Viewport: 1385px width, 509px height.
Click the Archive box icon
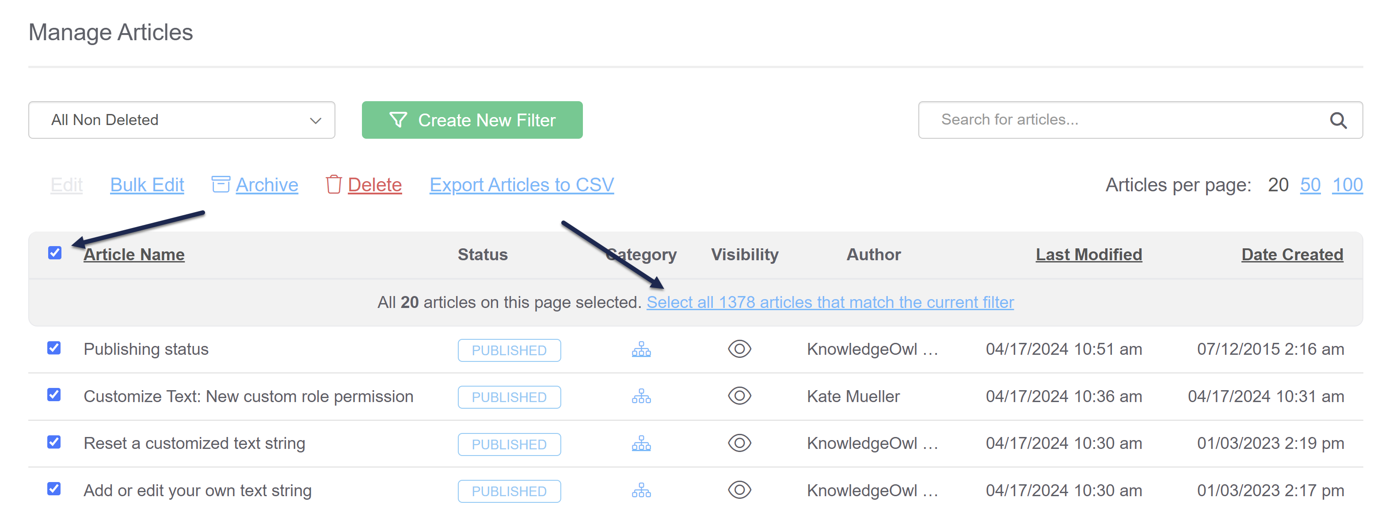tap(221, 184)
